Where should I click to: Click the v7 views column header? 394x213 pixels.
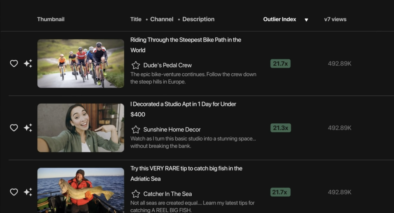coord(335,19)
